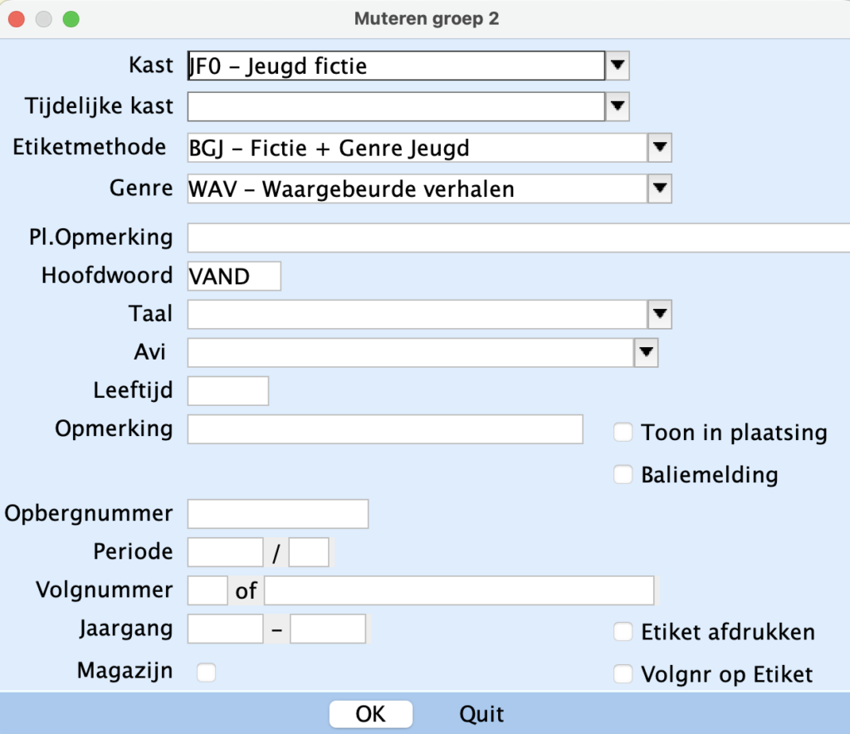Click the Hoofdwoord field containing VAND
This screenshot has width=850, height=734.
click(x=234, y=276)
